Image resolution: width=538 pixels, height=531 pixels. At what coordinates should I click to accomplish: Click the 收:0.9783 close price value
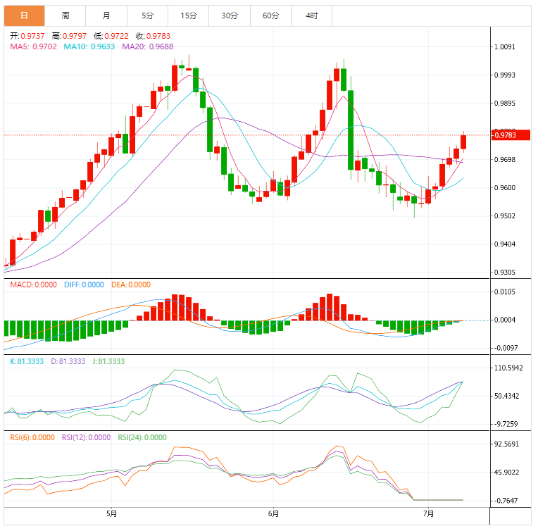[153, 36]
